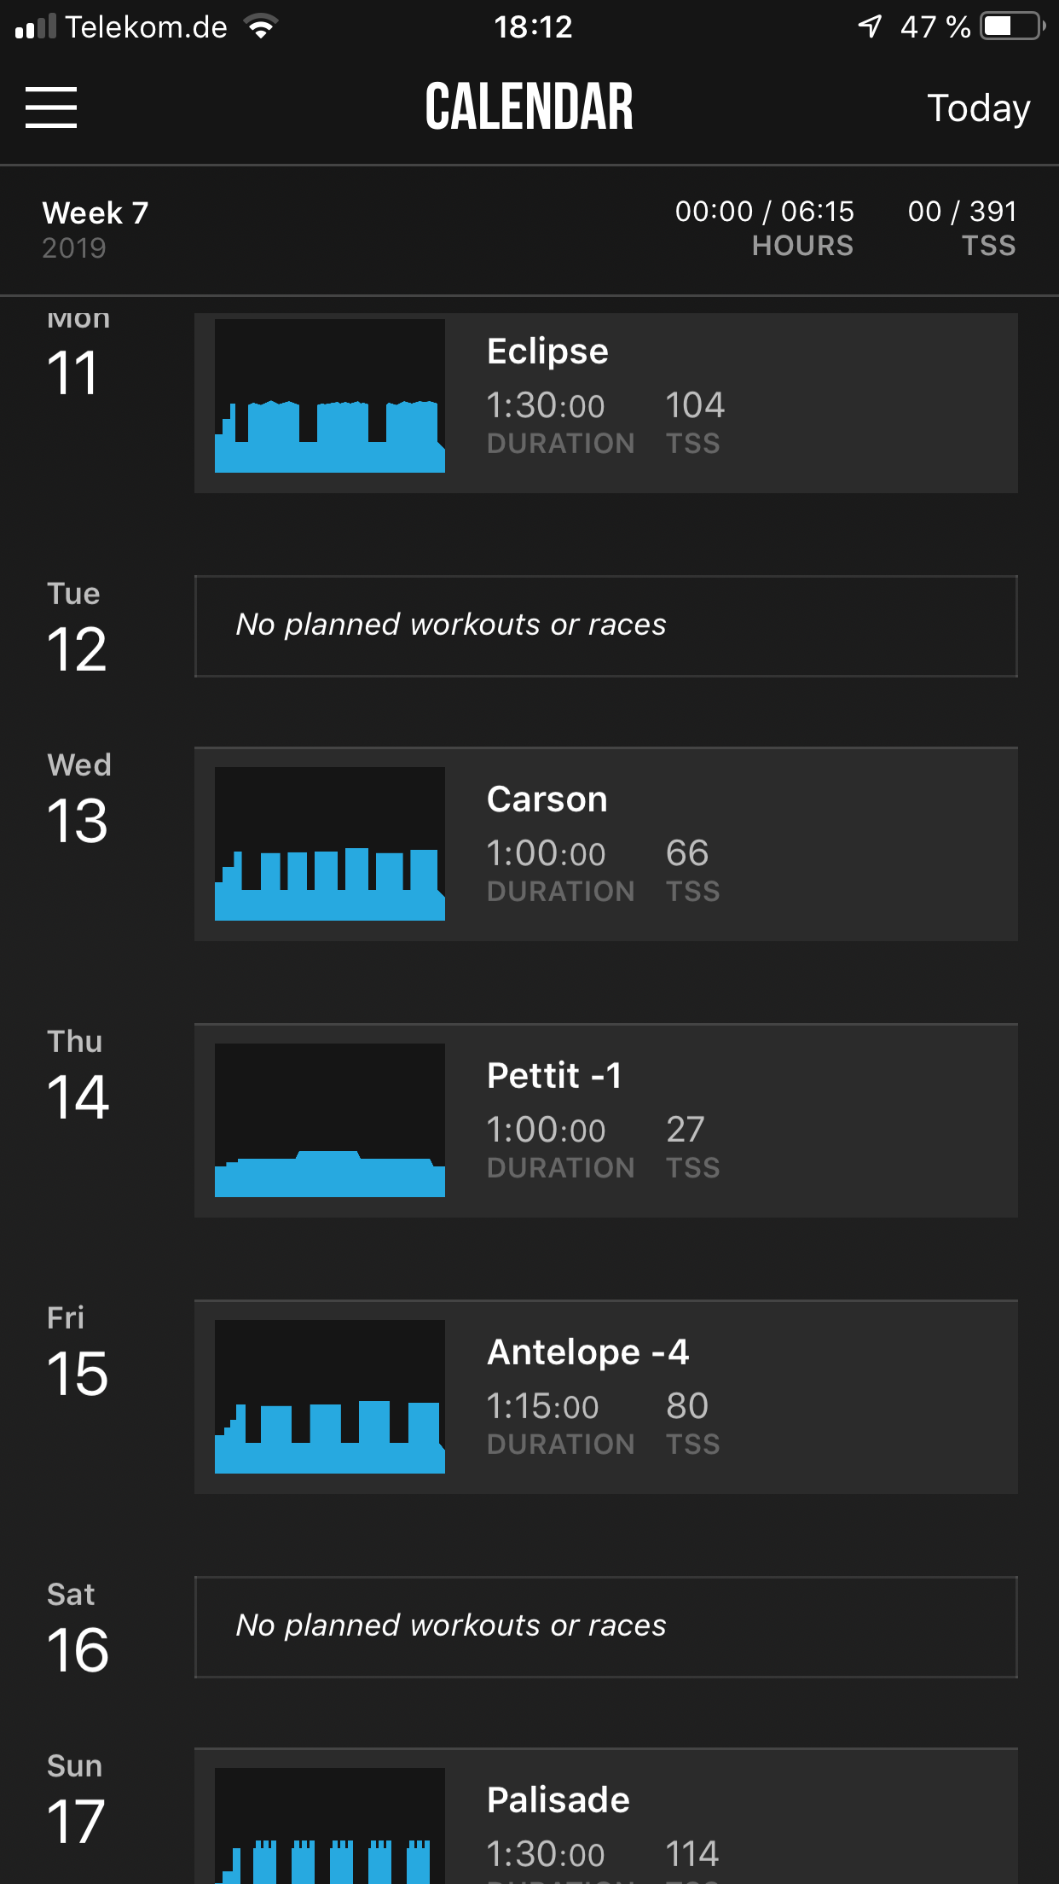The height and width of the screenshot is (1884, 1059).
Task: Tap the Eclipse workout graph thumbnail
Action: 330,396
